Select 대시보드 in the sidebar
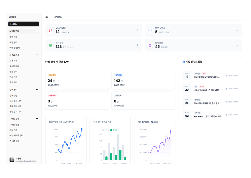The image size is (251, 178). pyautogui.click(x=24, y=24)
